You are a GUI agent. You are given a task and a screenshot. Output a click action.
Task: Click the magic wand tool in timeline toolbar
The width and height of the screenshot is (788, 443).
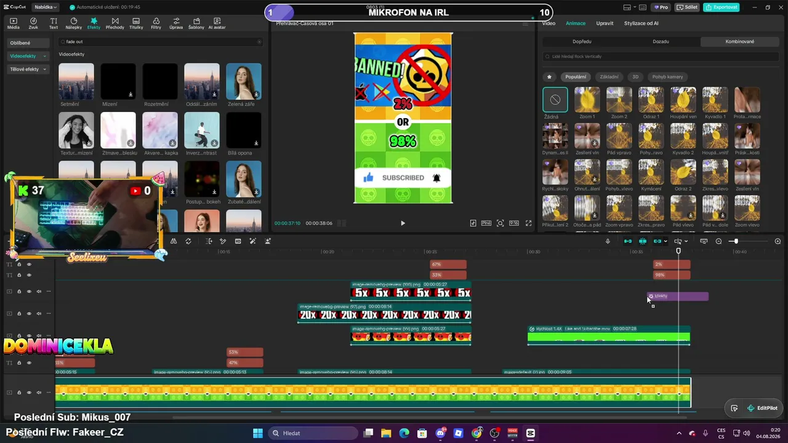click(x=252, y=241)
